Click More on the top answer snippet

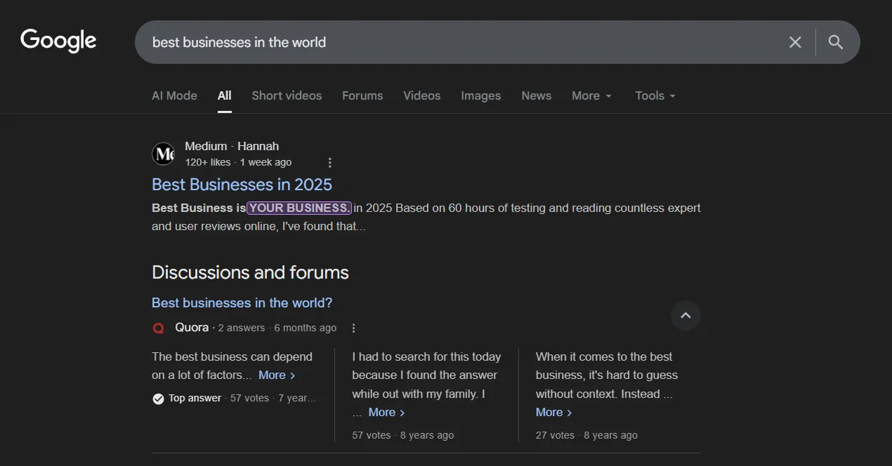[x=276, y=375]
